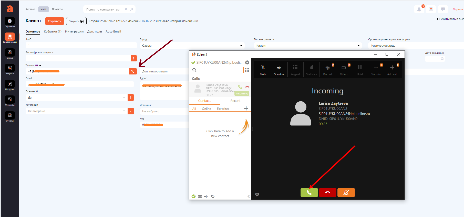Open Zoiper settings gear icon
Screen dimensions: 464x217
click(247, 62)
